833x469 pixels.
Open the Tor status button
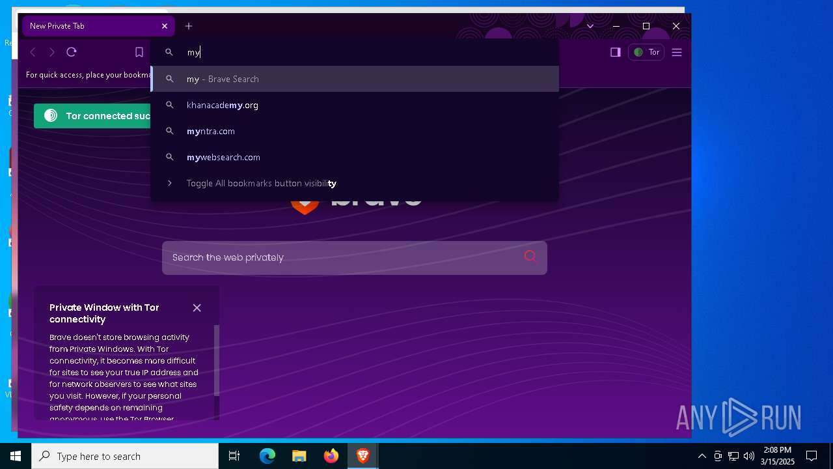(x=646, y=52)
